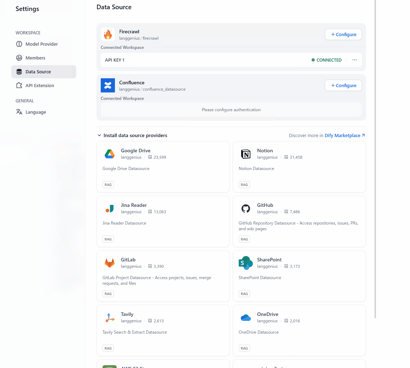Viewport: 410px width, 368px height.
Task: Open API Extension settings
Action: click(40, 85)
